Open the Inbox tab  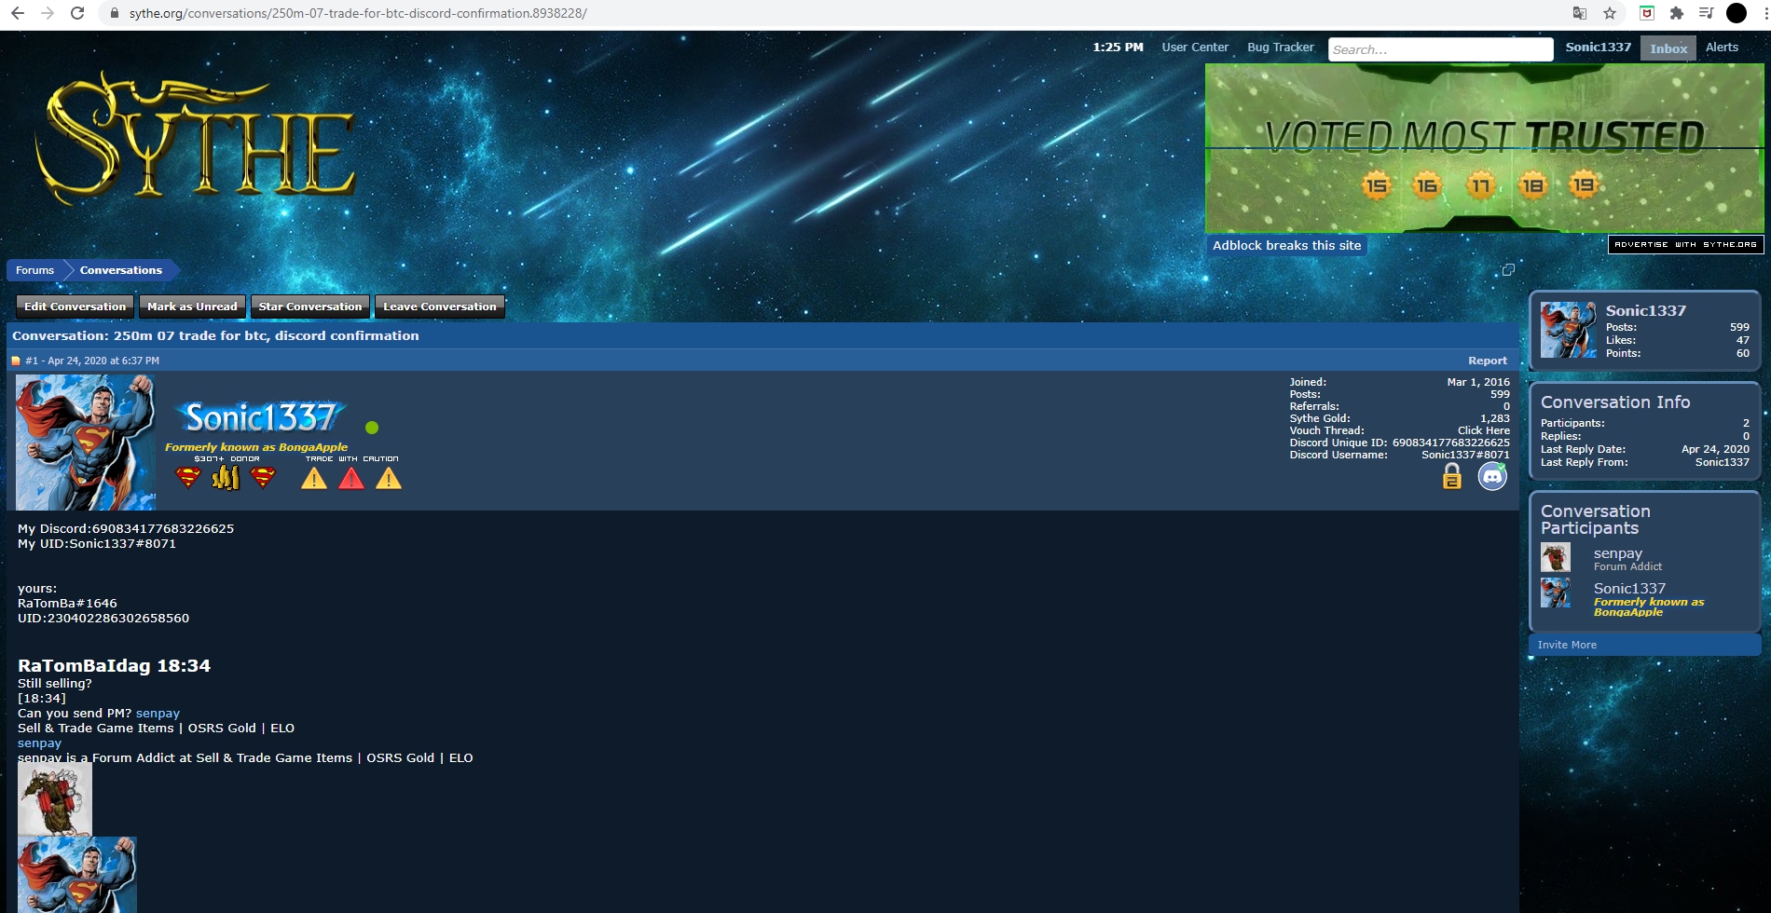point(1668,48)
